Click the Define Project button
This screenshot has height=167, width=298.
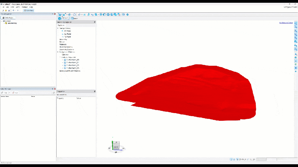[8, 18]
